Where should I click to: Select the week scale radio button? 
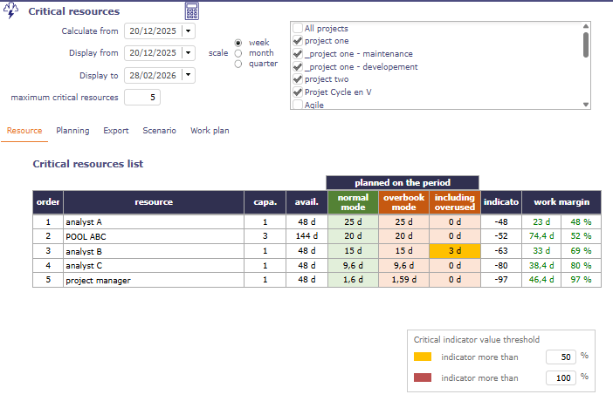click(x=238, y=42)
